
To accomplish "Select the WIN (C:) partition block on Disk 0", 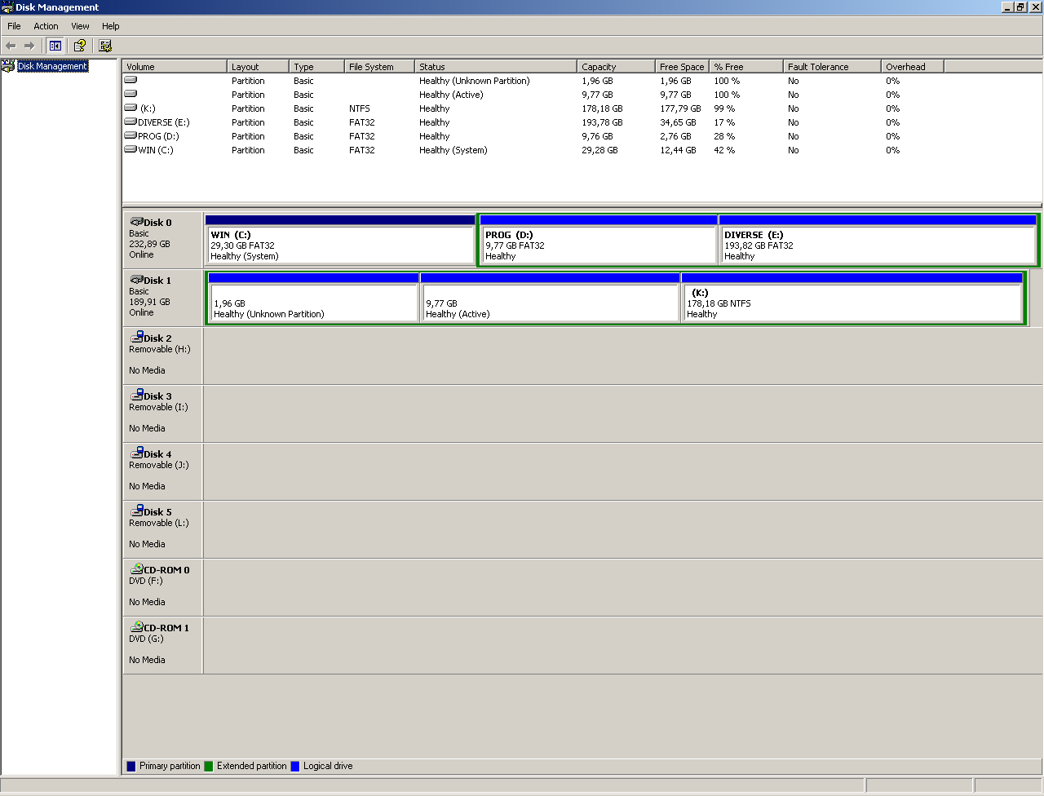I will pyautogui.click(x=339, y=240).
